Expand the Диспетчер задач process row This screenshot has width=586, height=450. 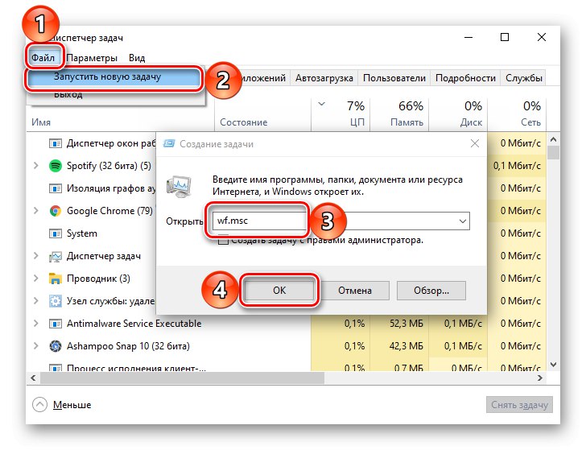tap(36, 256)
